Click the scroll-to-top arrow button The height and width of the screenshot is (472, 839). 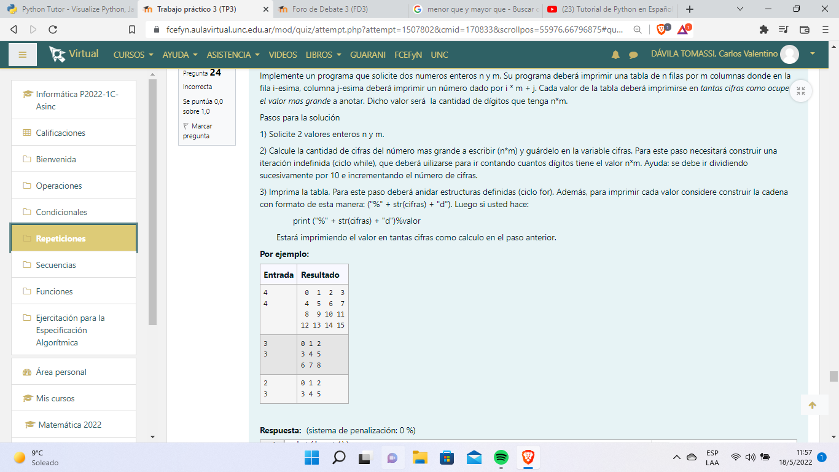click(x=813, y=405)
